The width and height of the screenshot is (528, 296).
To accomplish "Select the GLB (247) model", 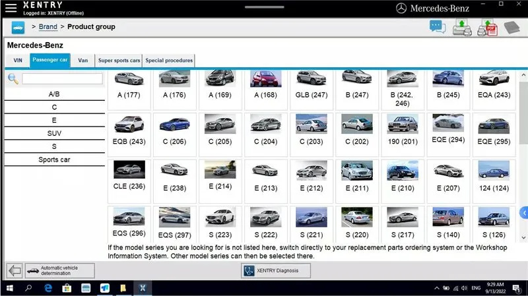I will point(312,90).
